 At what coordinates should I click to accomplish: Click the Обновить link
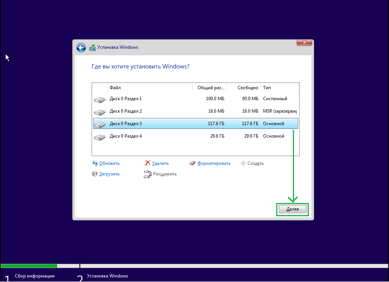pyautogui.click(x=109, y=163)
